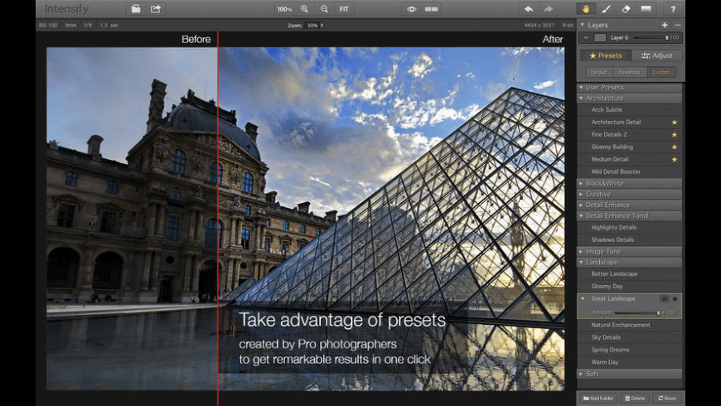Screen dimensions: 721x406
Task: Adjust the Layer 0 opacity slider
Action: (651, 38)
